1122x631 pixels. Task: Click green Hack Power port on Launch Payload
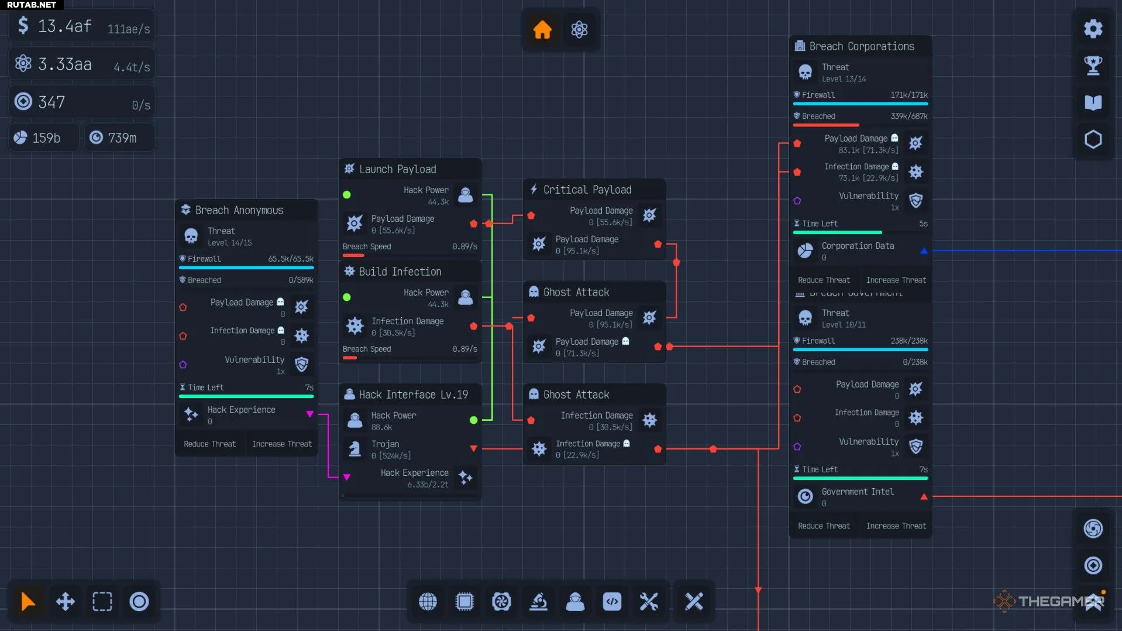[x=347, y=195]
